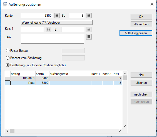Screen dimensions: 157x137
Task: Click the vertical scrollbar thumb of the table
Action: [x=125, y=78]
